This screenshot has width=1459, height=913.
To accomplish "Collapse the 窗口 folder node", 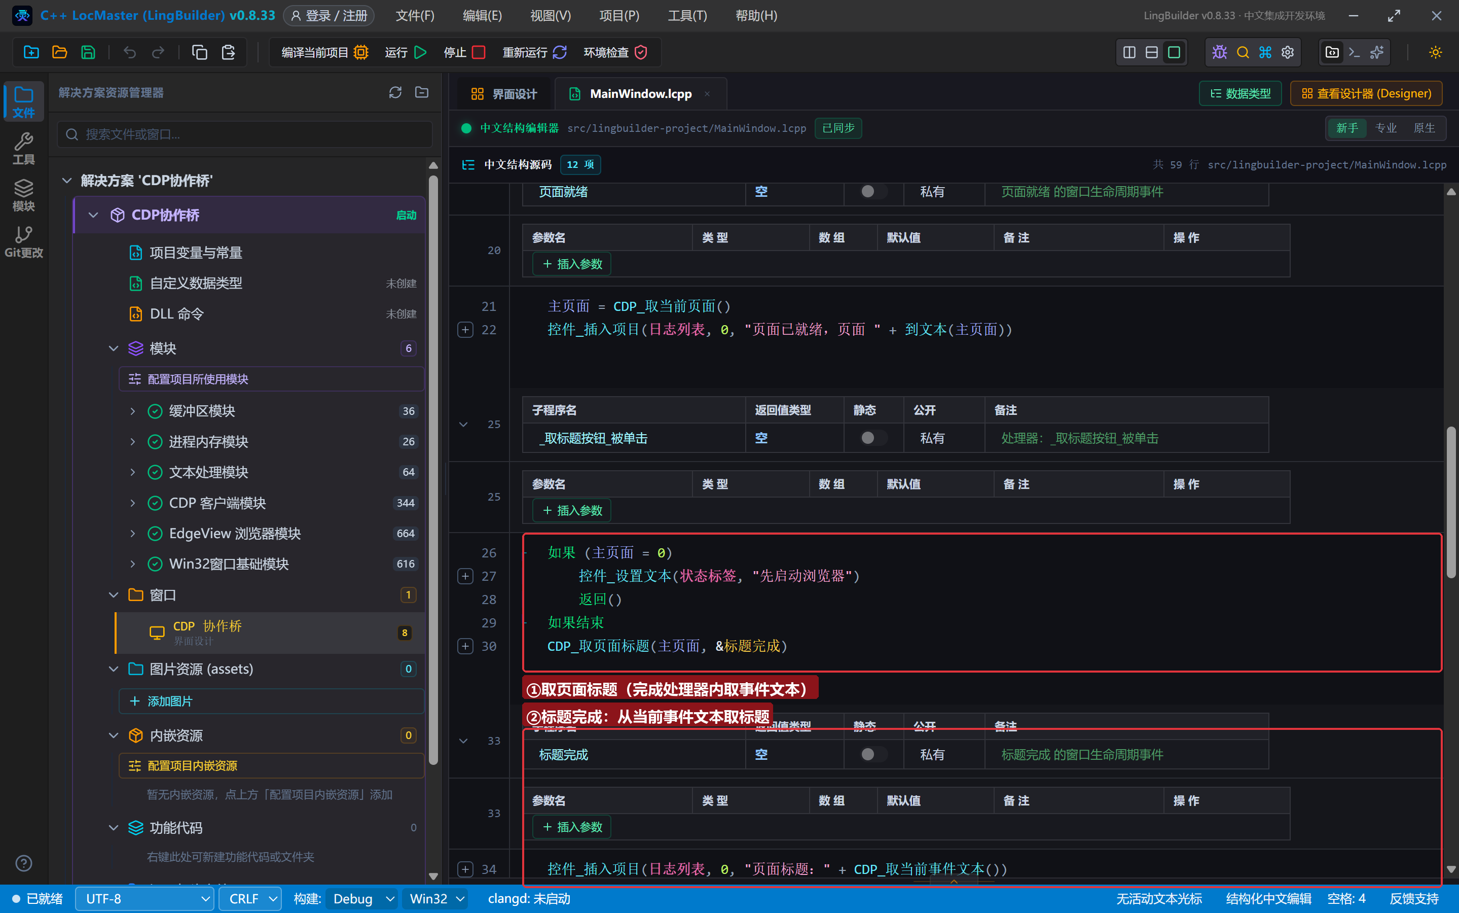I will click(x=114, y=595).
